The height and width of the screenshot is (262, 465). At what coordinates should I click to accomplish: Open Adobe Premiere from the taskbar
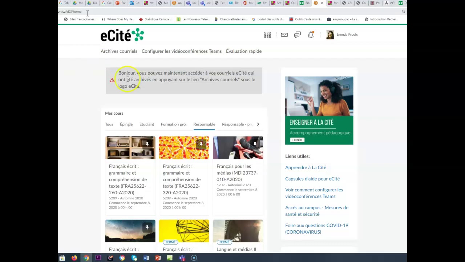click(98, 258)
